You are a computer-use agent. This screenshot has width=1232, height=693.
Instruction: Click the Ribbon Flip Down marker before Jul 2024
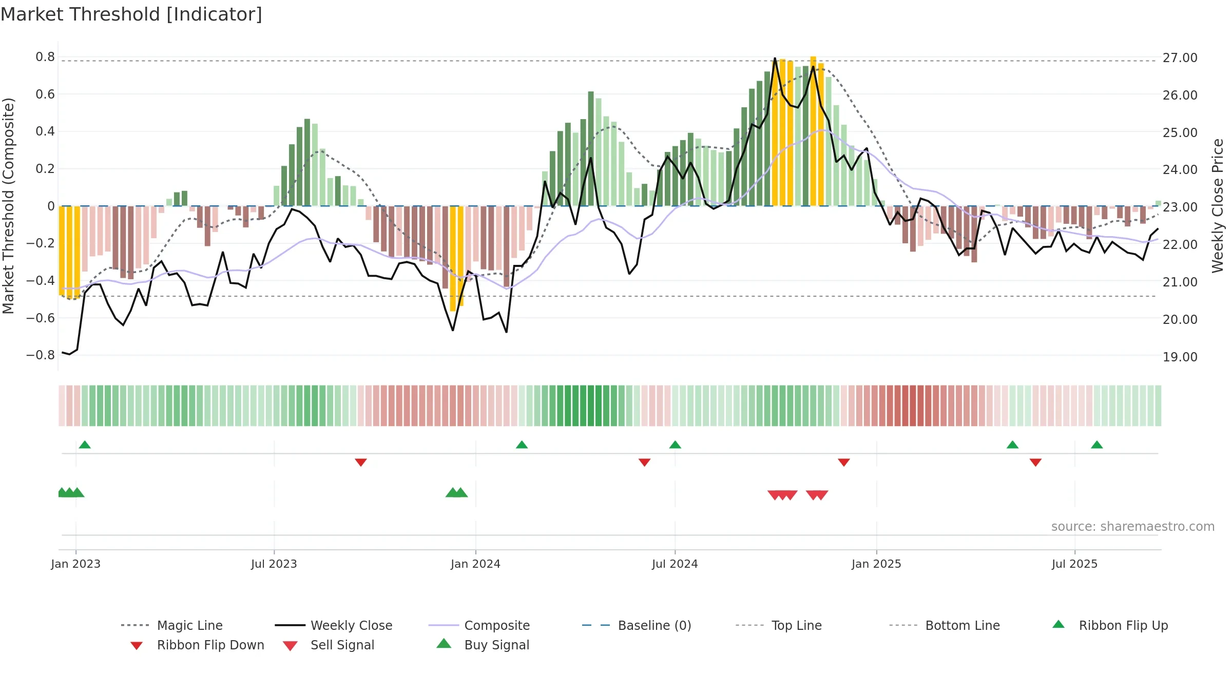click(x=645, y=463)
